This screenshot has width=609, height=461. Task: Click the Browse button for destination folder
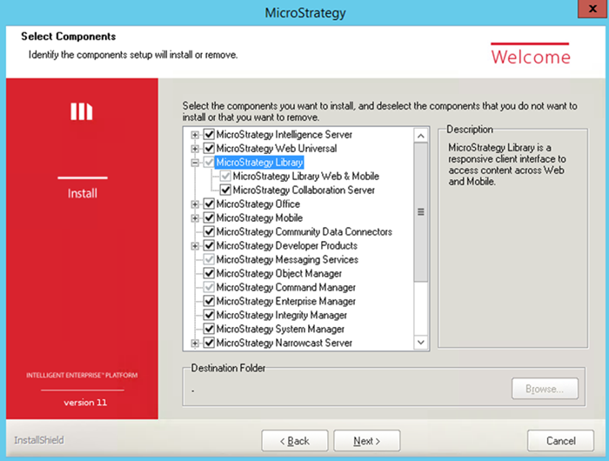pos(545,389)
